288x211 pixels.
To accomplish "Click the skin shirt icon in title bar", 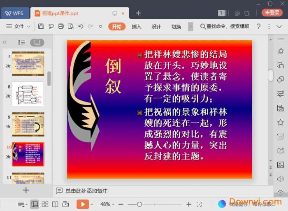I will [247, 13].
